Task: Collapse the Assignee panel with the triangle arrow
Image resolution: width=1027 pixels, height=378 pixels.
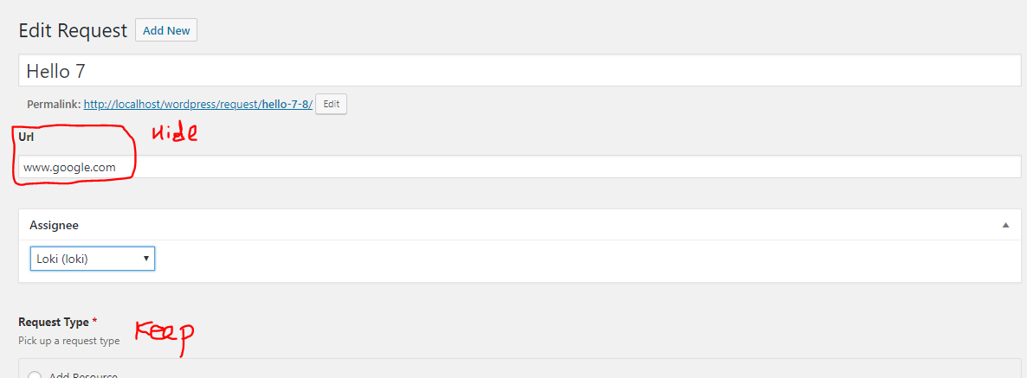Action: point(1005,225)
